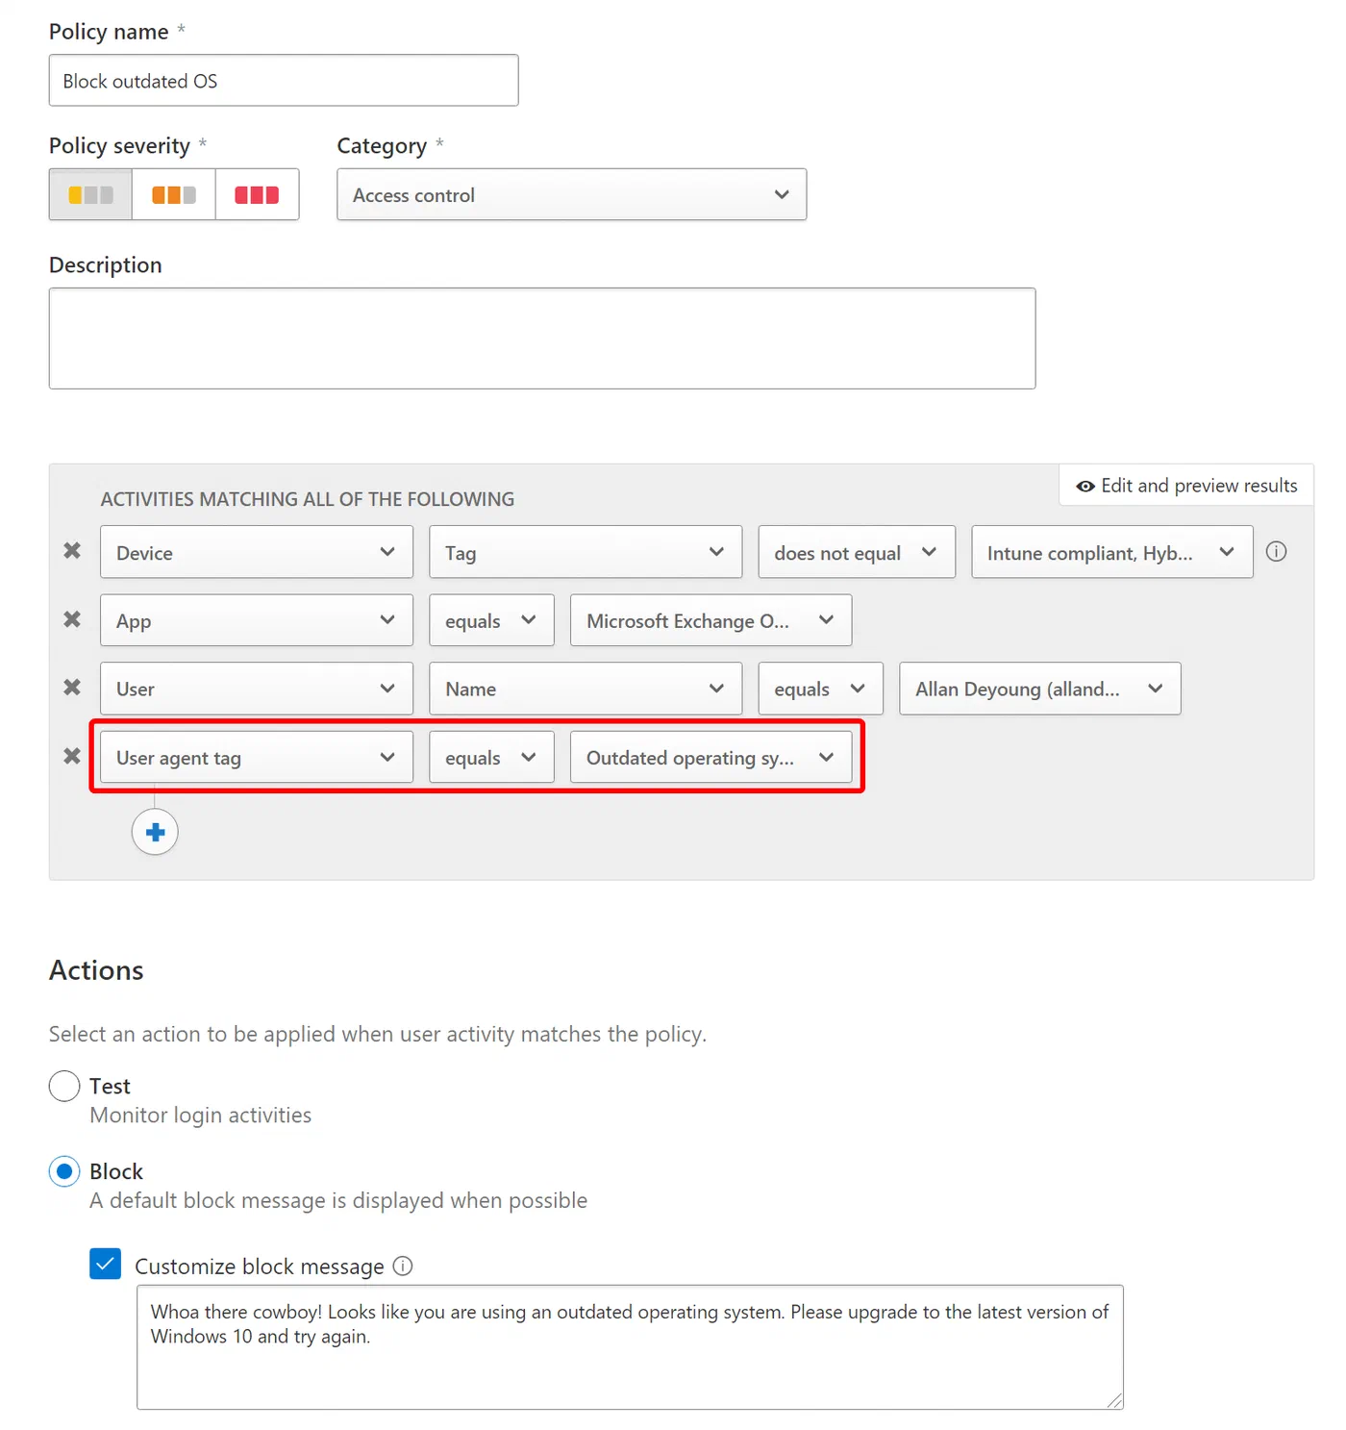Open User agent tag equals operator dropdown
1346x1430 pixels.
[x=491, y=757]
